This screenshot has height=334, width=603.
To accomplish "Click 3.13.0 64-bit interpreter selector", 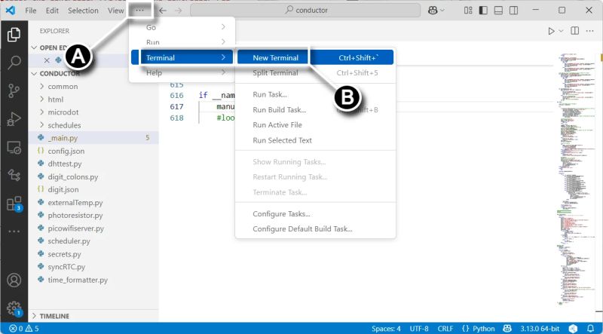I will point(540,329).
